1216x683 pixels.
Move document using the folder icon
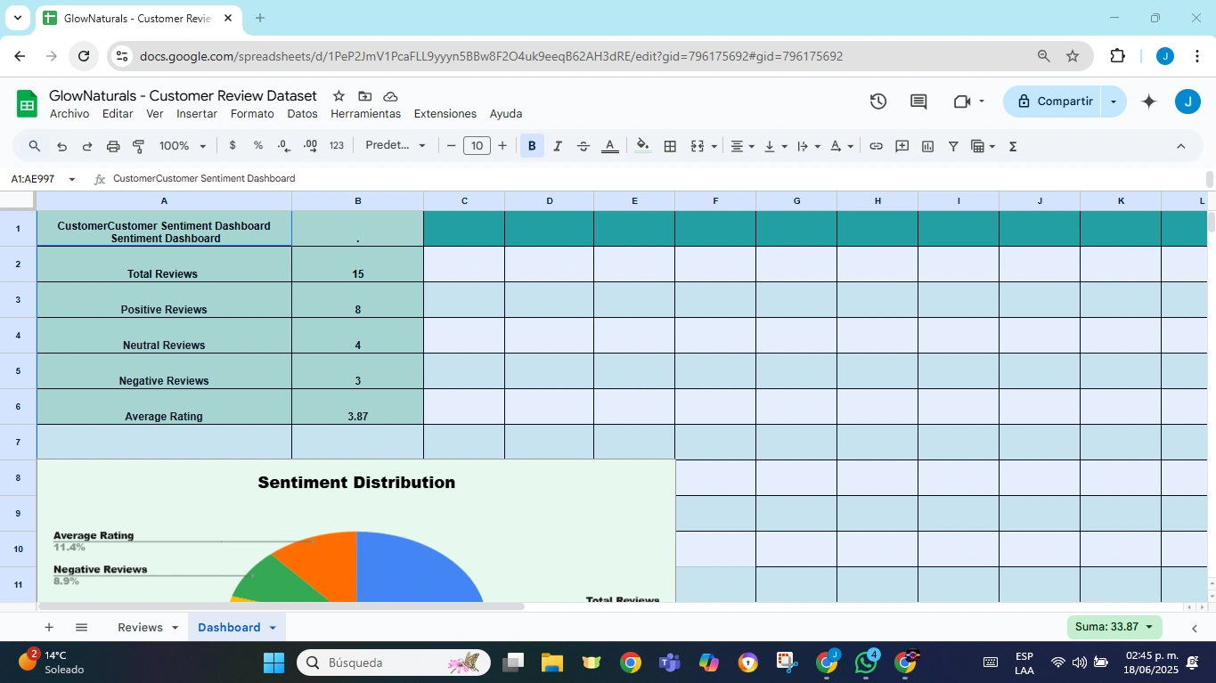point(365,96)
